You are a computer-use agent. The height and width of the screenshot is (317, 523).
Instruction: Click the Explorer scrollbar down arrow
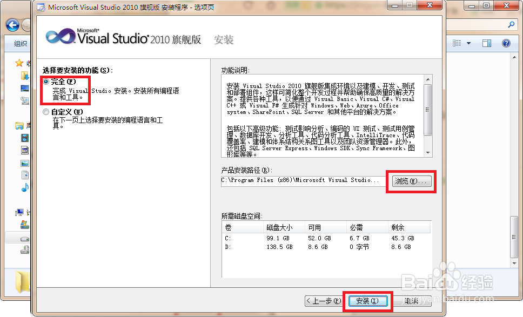[x=514, y=264]
